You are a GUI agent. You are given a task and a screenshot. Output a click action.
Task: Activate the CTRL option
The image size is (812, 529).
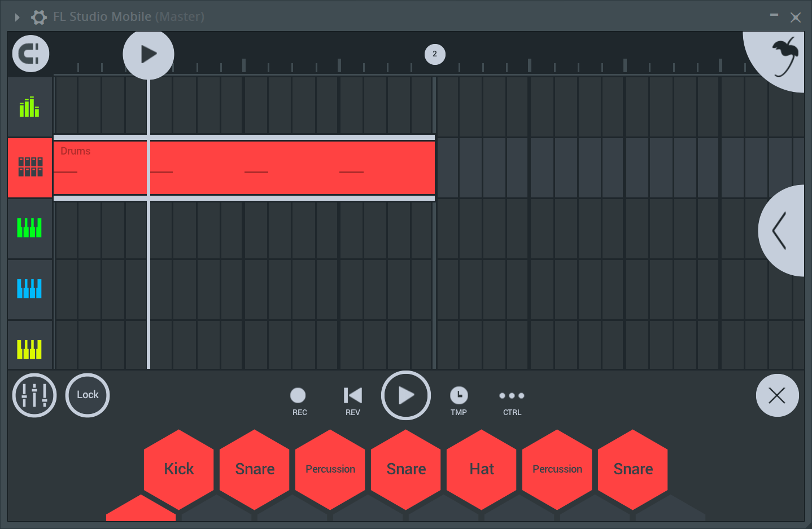(512, 395)
